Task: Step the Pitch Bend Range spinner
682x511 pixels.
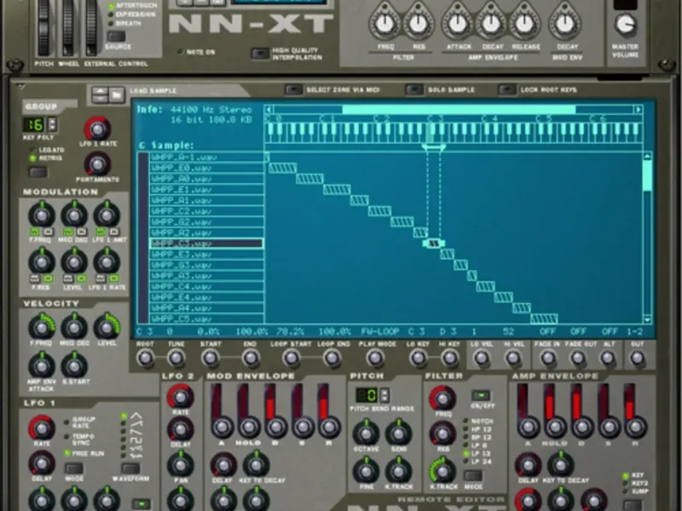Action: (384, 395)
